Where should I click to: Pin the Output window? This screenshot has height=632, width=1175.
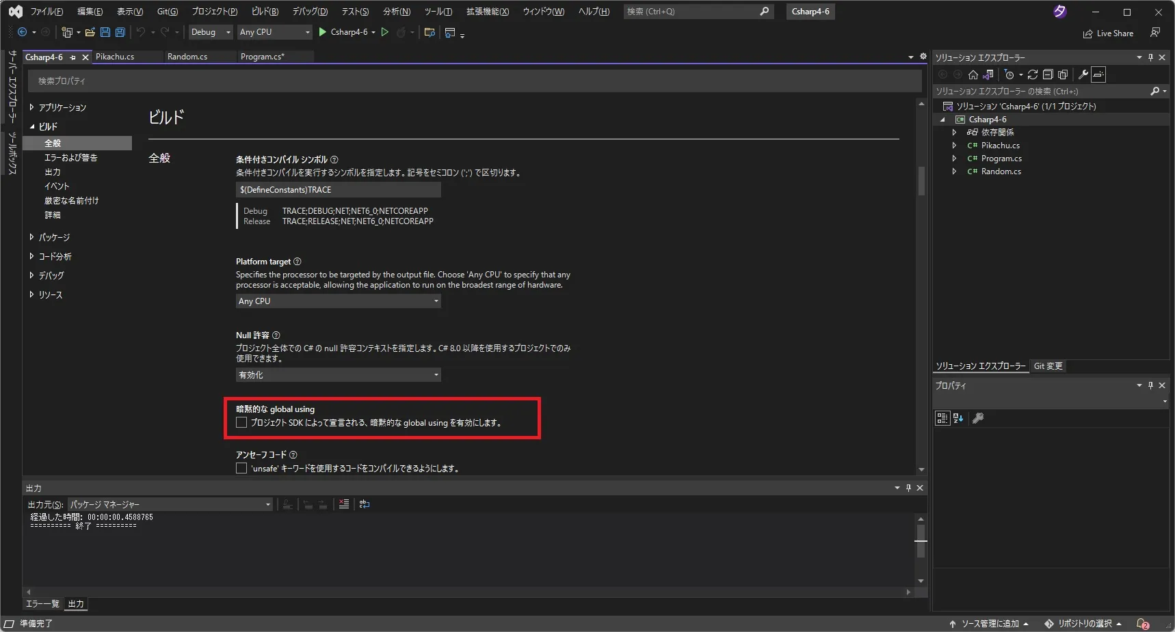(x=908, y=488)
